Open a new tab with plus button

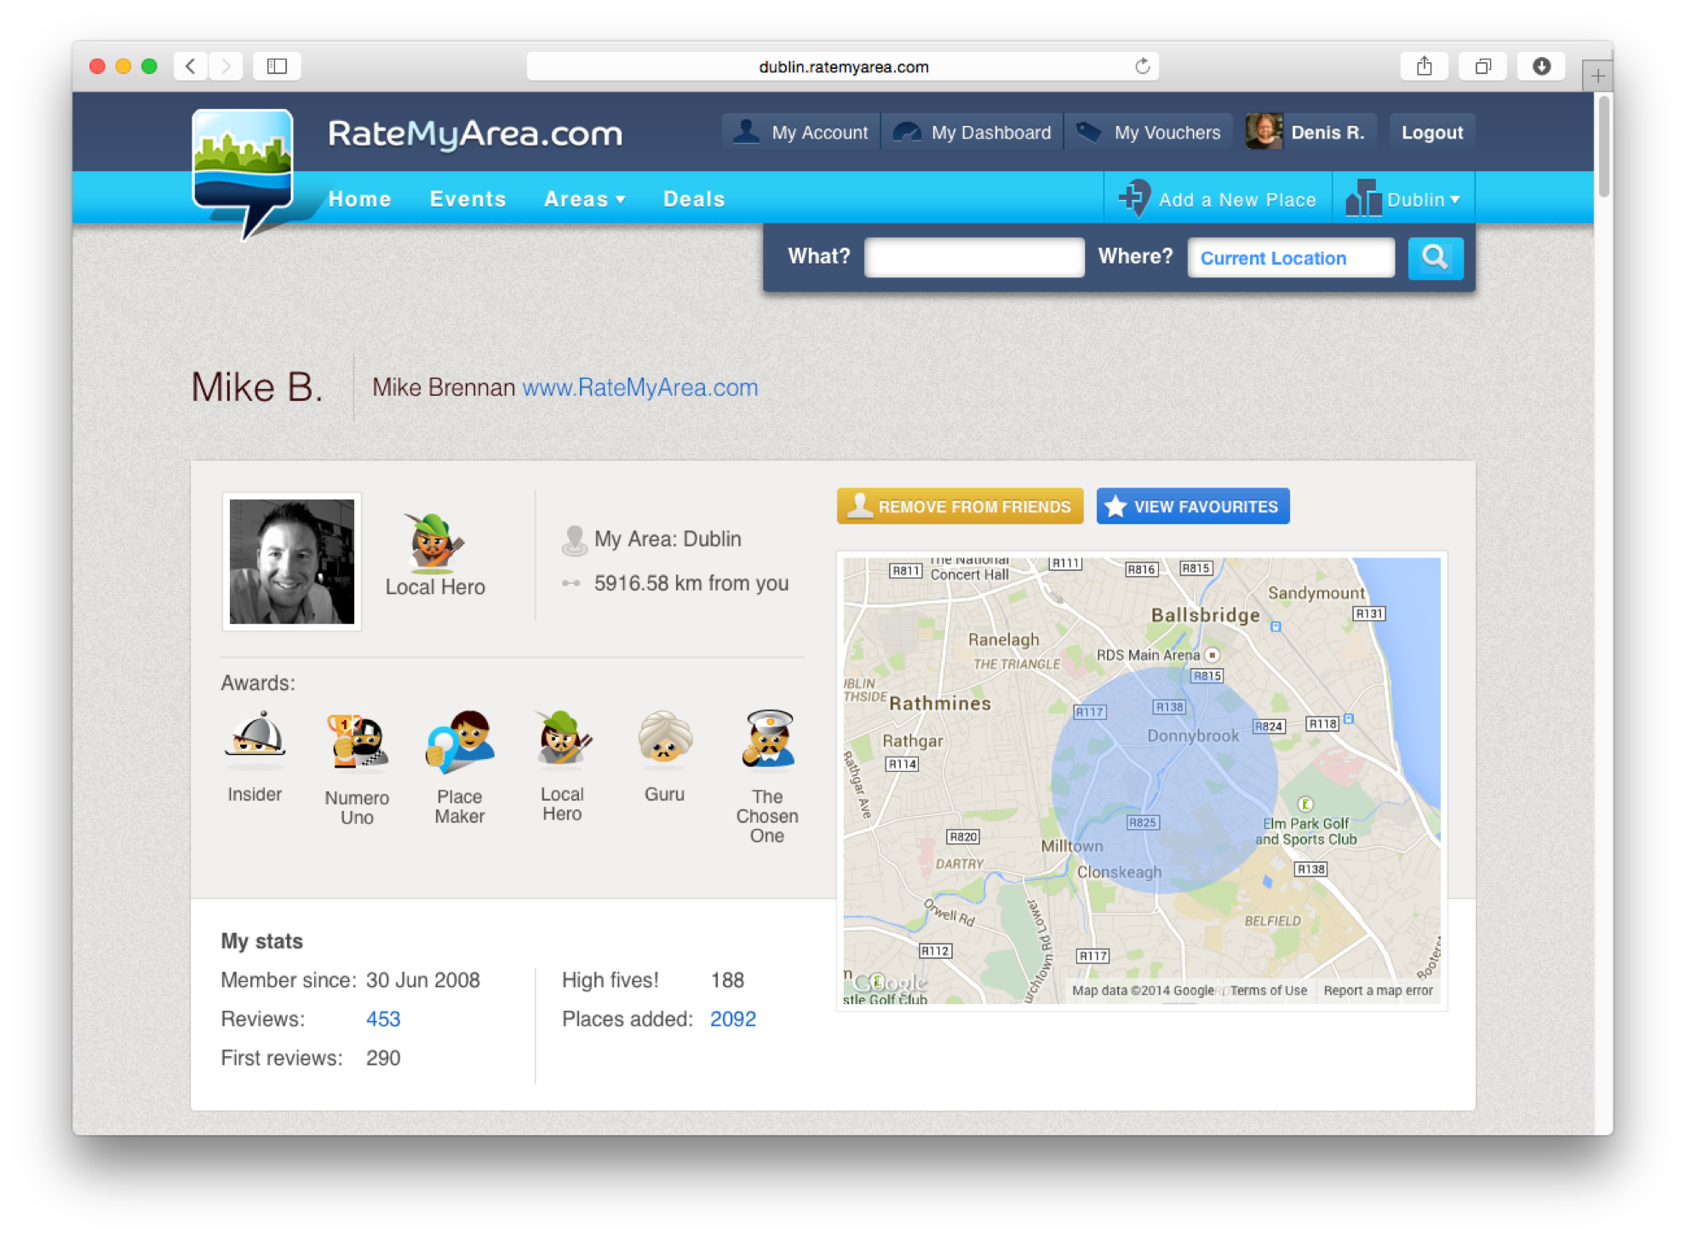pyautogui.click(x=1597, y=77)
